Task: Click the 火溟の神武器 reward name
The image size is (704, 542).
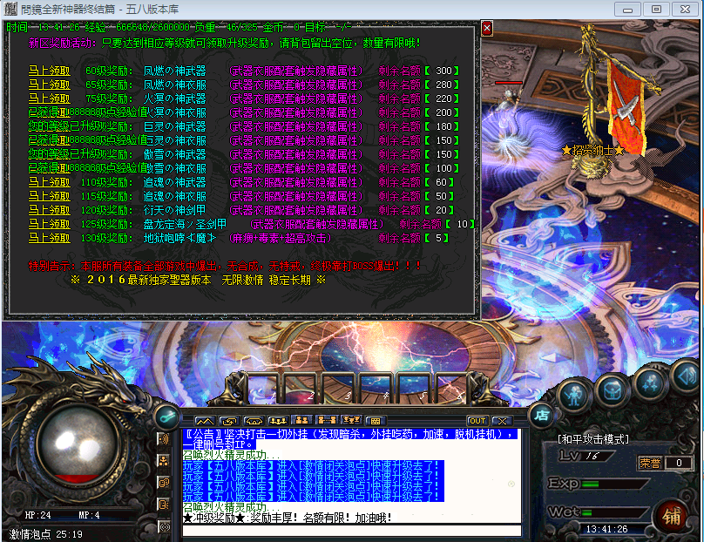Action: tap(174, 98)
